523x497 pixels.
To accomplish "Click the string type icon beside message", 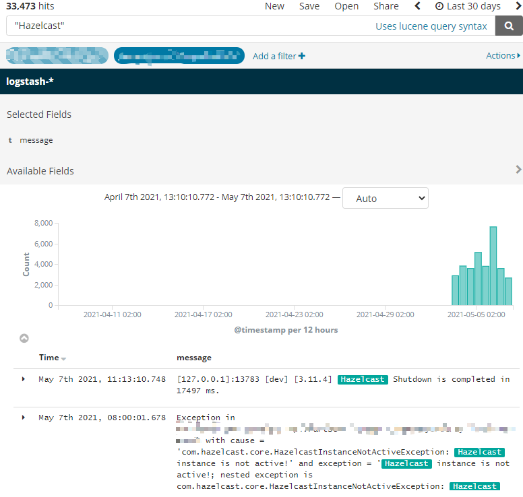I will tap(10, 140).
